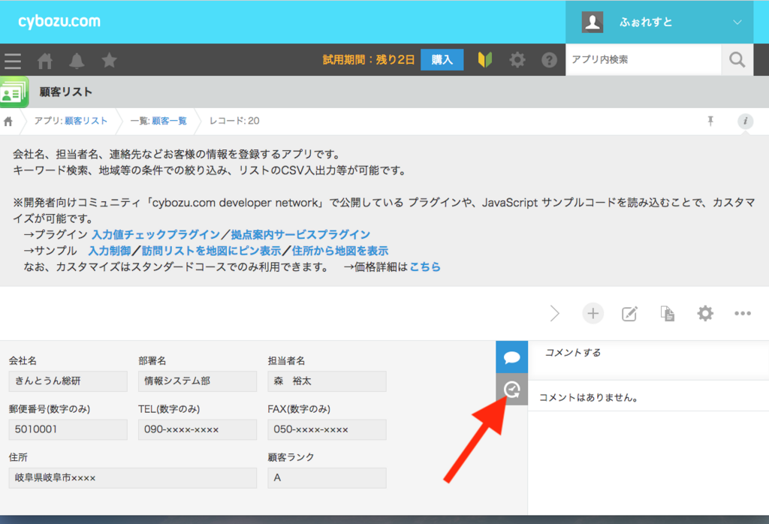This screenshot has height=524, width=769.
Task: Pin the app description using the pin icon
Action: click(x=710, y=120)
